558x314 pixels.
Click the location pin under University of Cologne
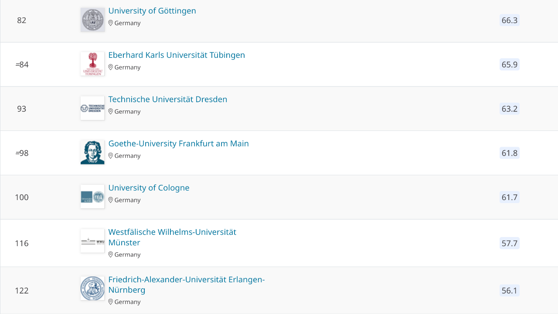pyautogui.click(x=111, y=200)
